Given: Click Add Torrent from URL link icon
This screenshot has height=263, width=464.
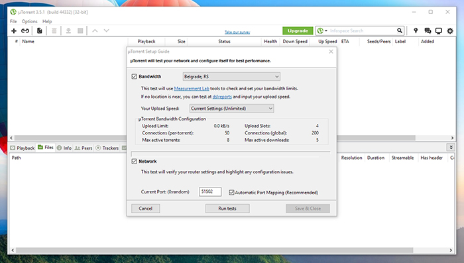Looking at the screenshot, I should [25, 30].
